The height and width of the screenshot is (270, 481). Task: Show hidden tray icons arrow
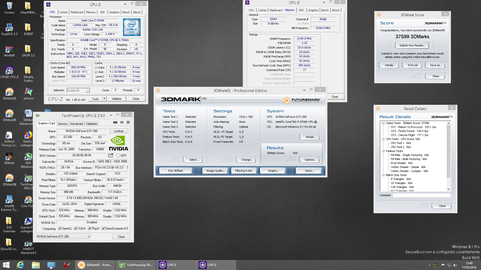point(429,265)
